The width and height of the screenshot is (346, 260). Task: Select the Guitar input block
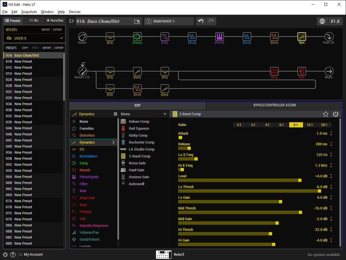[x=82, y=37]
